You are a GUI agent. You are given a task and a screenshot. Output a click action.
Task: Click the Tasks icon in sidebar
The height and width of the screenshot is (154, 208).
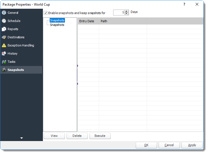tap(4, 62)
